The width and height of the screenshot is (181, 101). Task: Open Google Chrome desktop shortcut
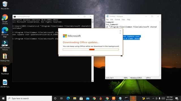pos(5,19)
